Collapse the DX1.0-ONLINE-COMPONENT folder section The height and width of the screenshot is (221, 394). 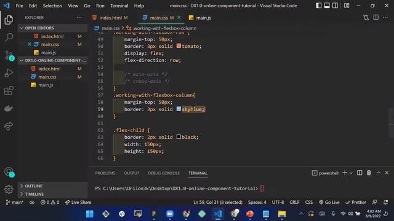53,60
